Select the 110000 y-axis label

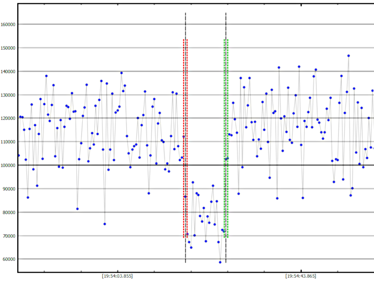tap(8, 141)
